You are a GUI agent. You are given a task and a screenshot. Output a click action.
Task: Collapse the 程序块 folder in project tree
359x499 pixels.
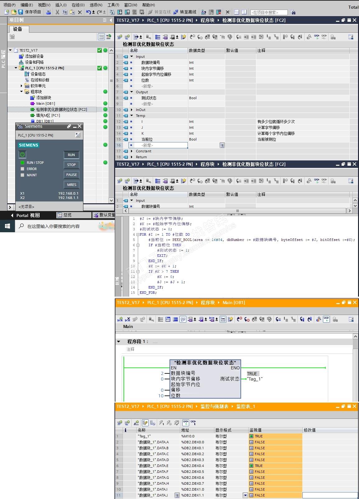tap(21, 92)
